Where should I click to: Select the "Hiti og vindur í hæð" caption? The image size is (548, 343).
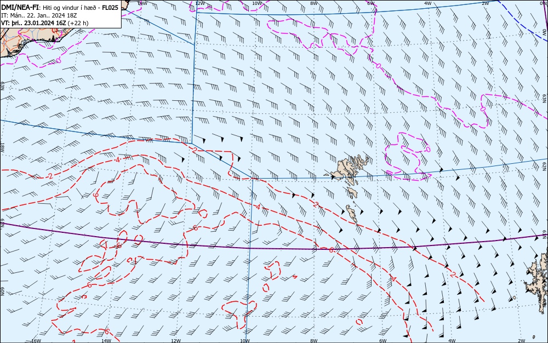[x=68, y=8]
